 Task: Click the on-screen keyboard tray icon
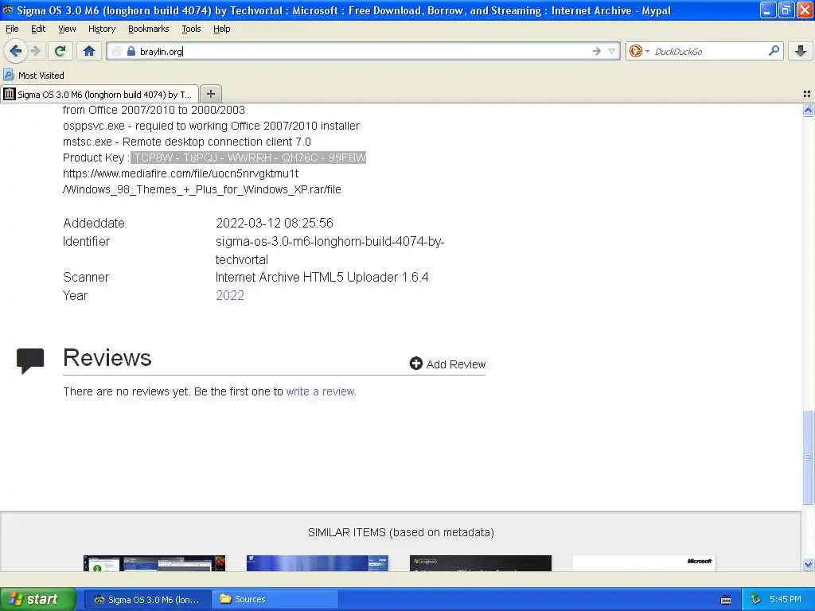[726, 600]
